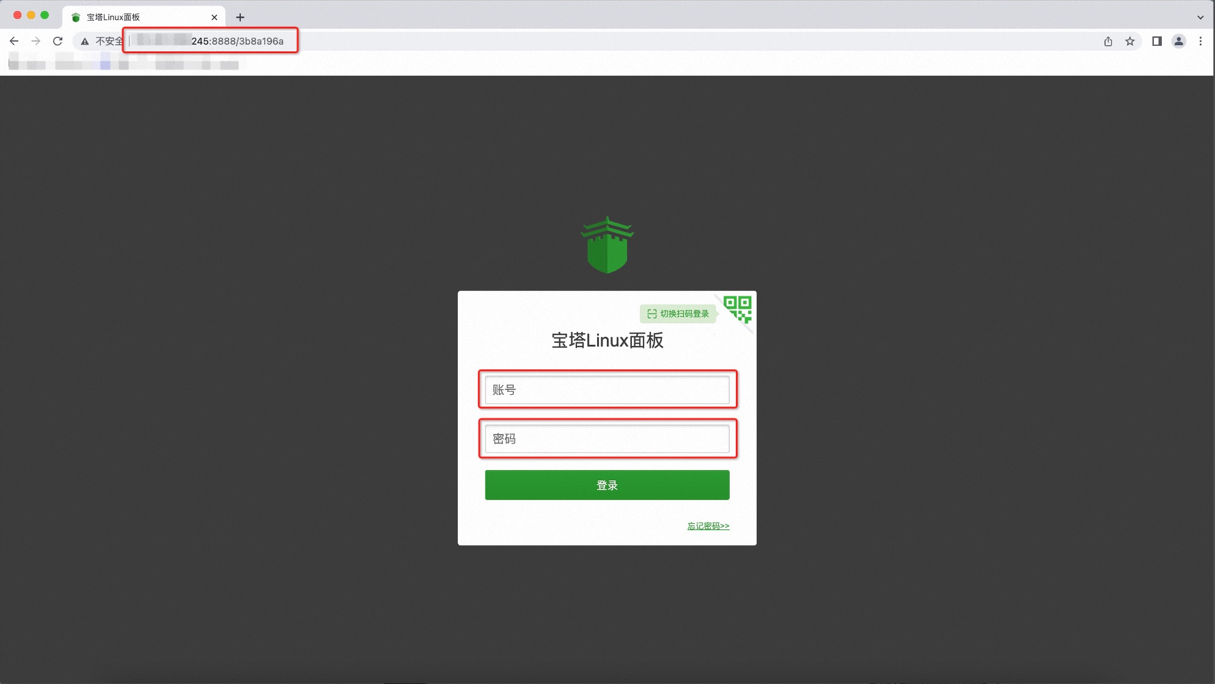The width and height of the screenshot is (1215, 684).
Task: Click the not-secure warning triangle icon
Action: click(x=85, y=41)
